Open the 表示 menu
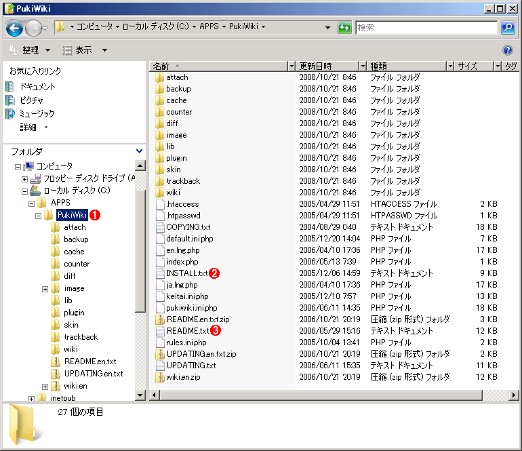Viewport: 522px width, 451px height. 85,50
